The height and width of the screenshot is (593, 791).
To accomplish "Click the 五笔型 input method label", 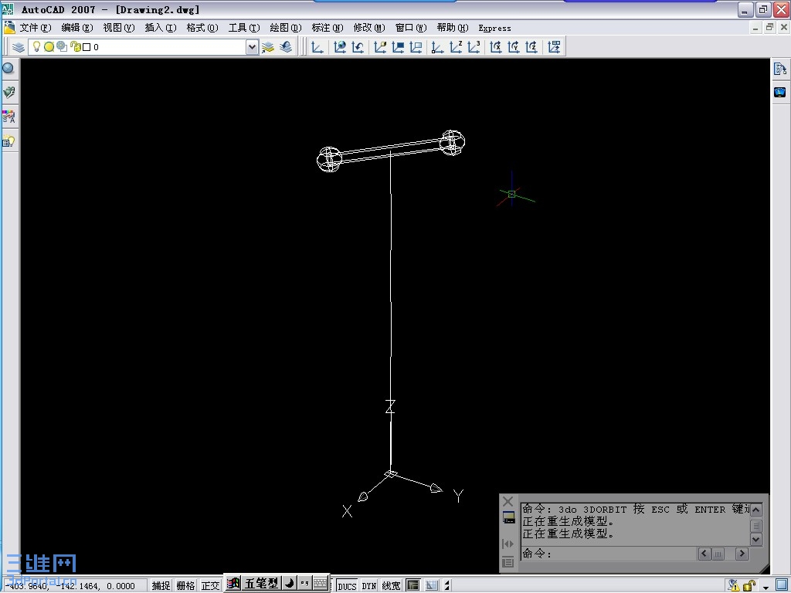I will pos(261,584).
